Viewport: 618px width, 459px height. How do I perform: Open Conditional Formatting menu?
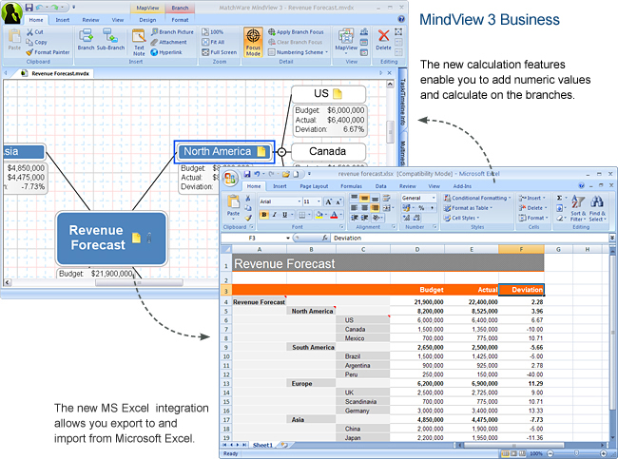[477, 198]
